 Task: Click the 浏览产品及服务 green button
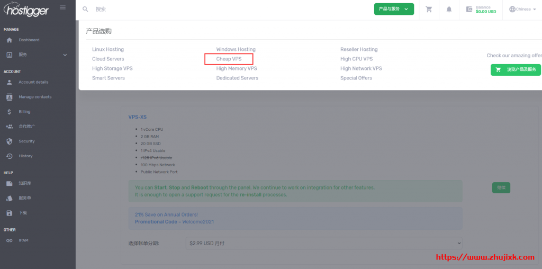(x=516, y=70)
